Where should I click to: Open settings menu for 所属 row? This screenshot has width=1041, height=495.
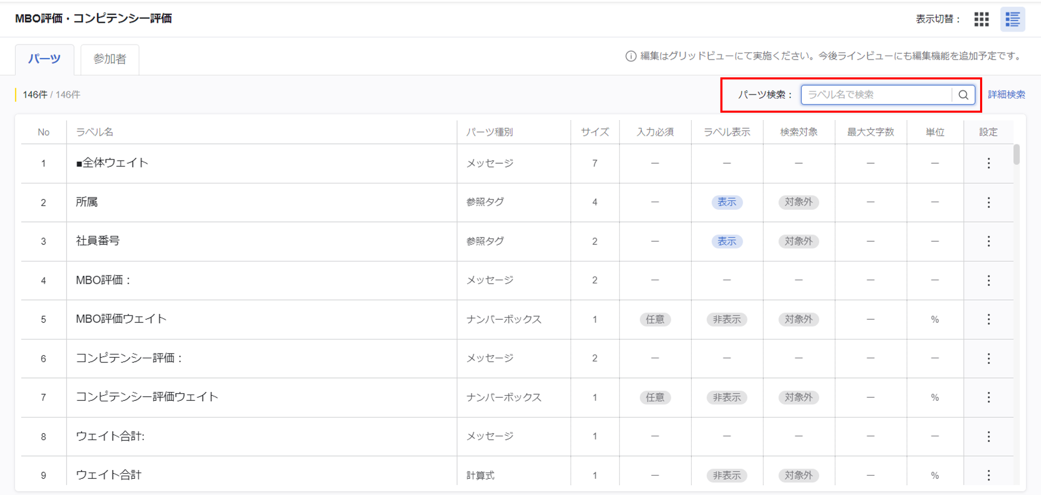[x=988, y=202]
